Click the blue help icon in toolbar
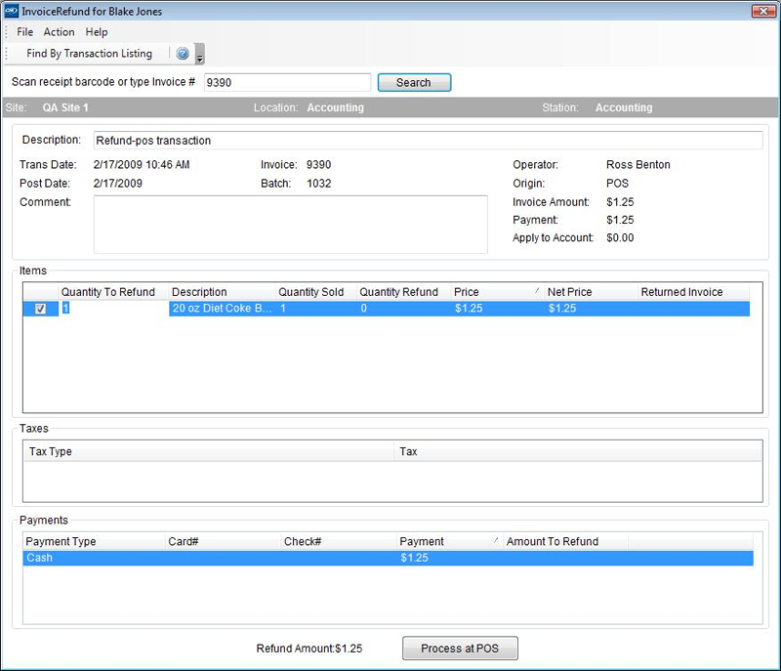 tap(183, 54)
